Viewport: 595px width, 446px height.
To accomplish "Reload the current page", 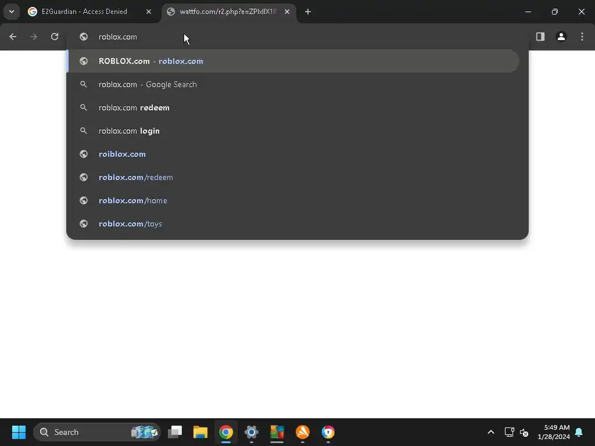I will 55,37.
